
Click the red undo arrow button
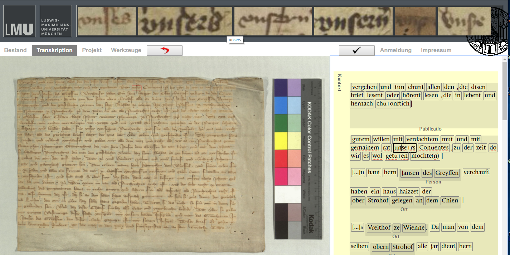pyautogui.click(x=165, y=50)
